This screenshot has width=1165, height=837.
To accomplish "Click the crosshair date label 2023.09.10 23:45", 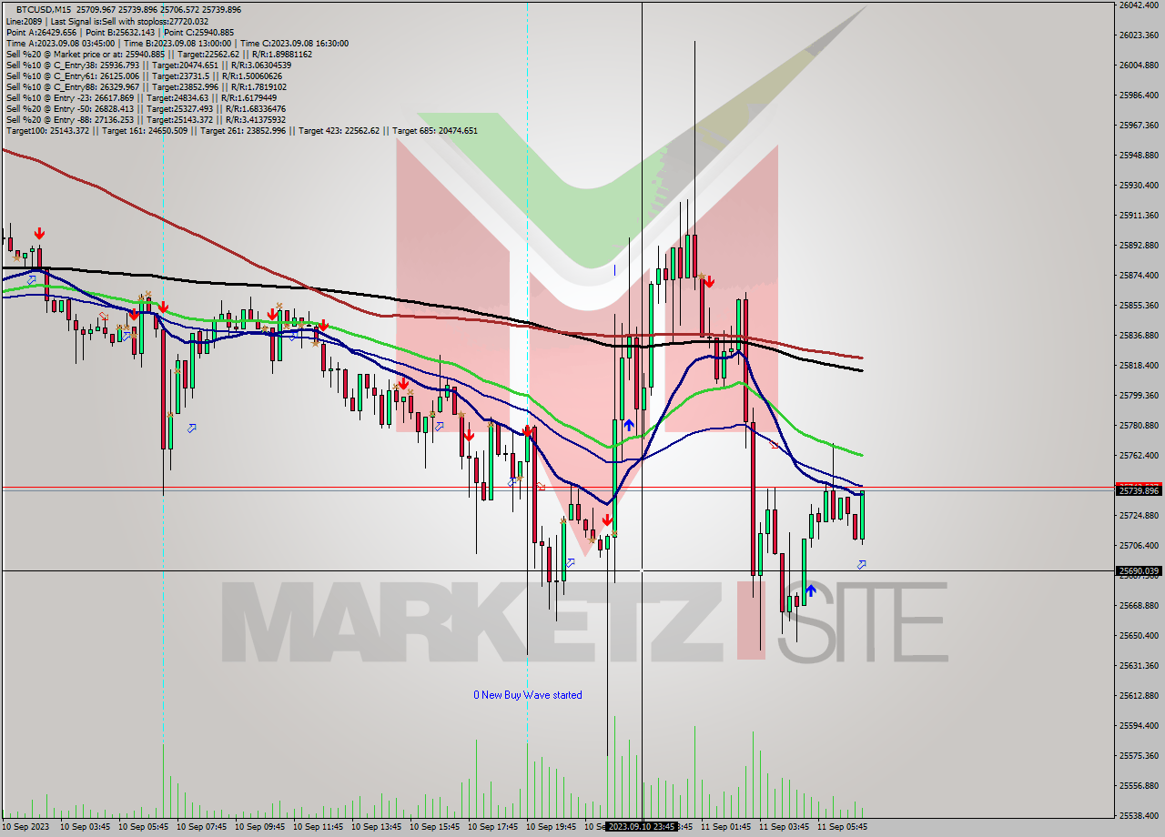I will [642, 827].
